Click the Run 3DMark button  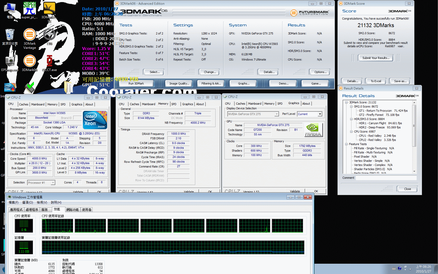(x=136, y=84)
